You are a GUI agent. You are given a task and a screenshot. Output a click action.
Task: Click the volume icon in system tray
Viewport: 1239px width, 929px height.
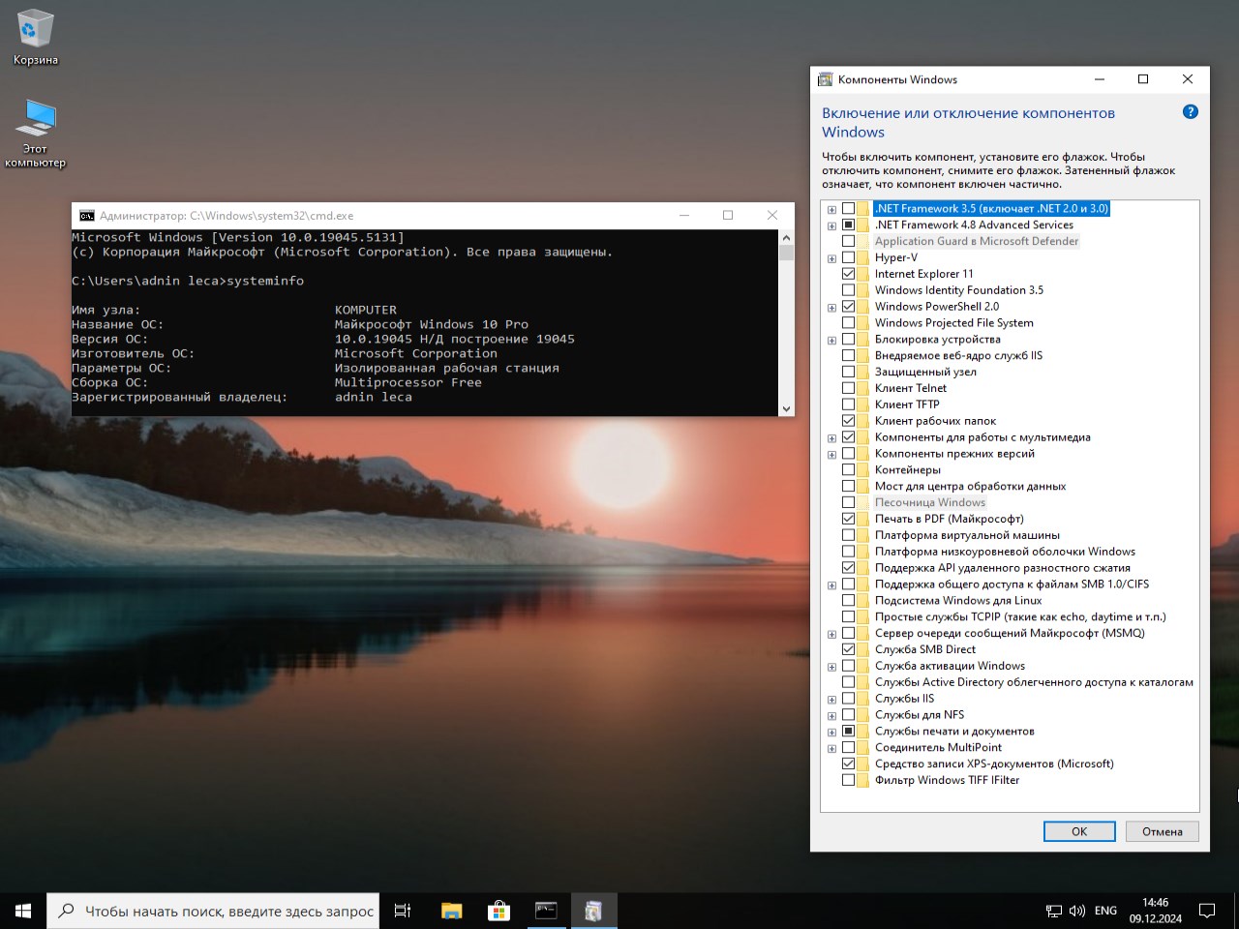[1077, 911]
